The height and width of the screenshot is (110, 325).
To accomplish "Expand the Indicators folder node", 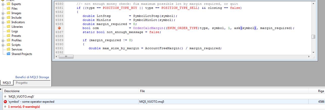I will point(3,22).
